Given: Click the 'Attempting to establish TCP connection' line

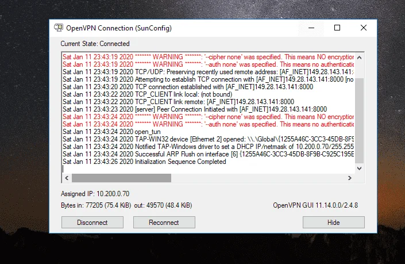Looking at the screenshot, I should tap(208, 79).
